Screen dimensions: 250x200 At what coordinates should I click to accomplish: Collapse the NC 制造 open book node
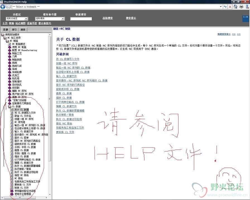point(7,41)
